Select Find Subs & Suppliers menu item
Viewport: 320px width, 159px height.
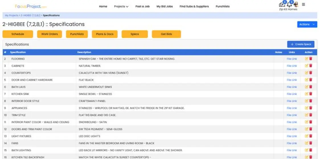pos(194,6)
